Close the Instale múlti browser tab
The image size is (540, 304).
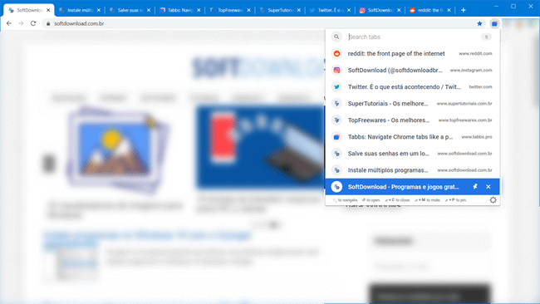pyautogui.click(x=99, y=10)
